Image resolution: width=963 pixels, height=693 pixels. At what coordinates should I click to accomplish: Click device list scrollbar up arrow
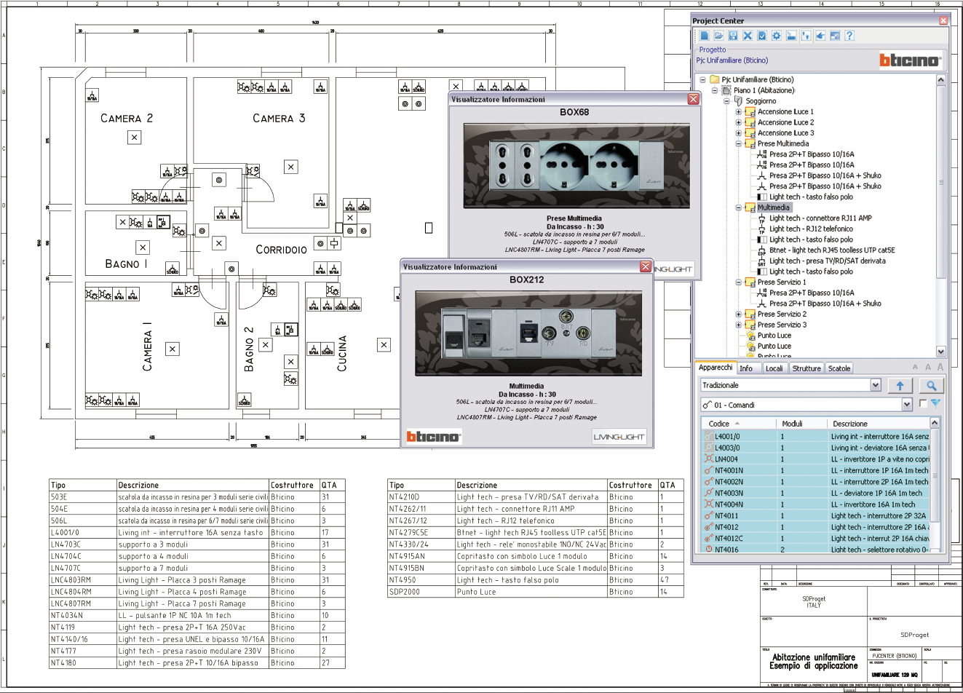tap(935, 423)
